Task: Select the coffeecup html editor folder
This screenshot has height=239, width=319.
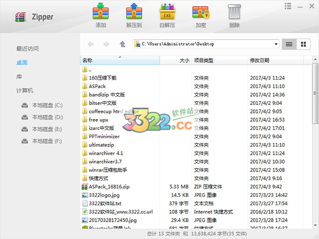Action: click(x=196, y=112)
